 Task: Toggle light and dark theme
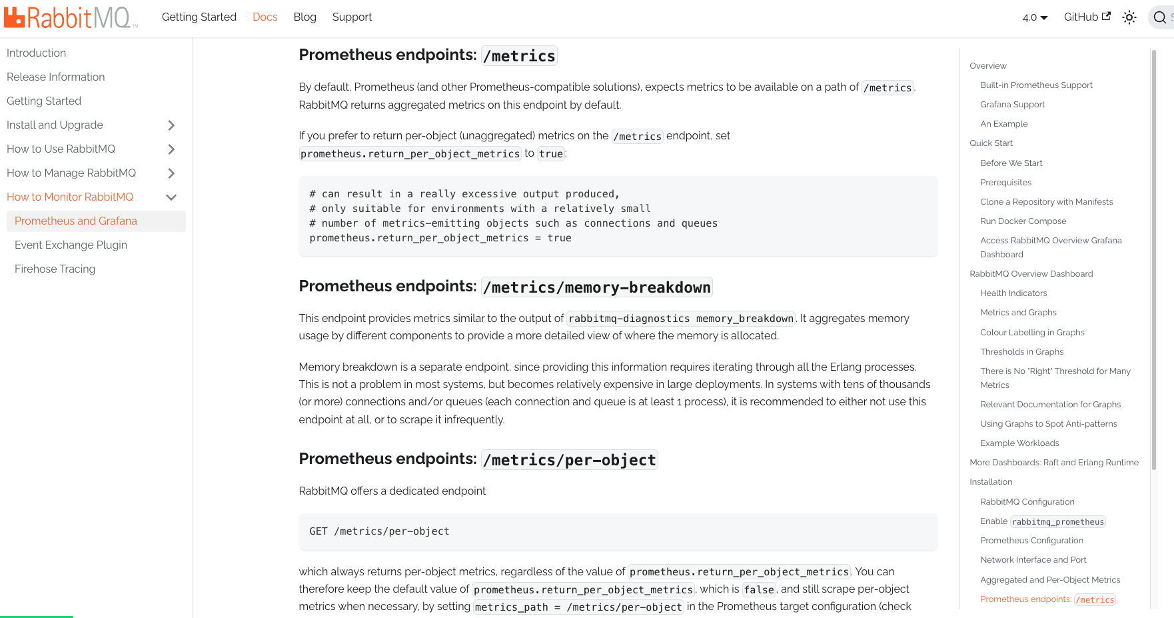(x=1129, y=17)
